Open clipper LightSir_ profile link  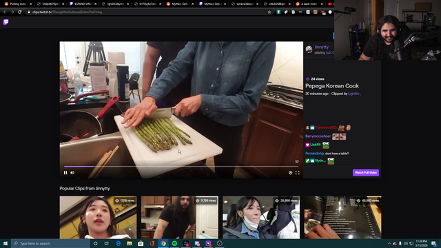tap(354, 94)
